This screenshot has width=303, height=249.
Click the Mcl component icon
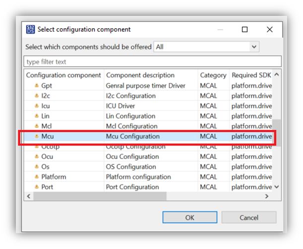pyautogui.click(x=37, y=126)
